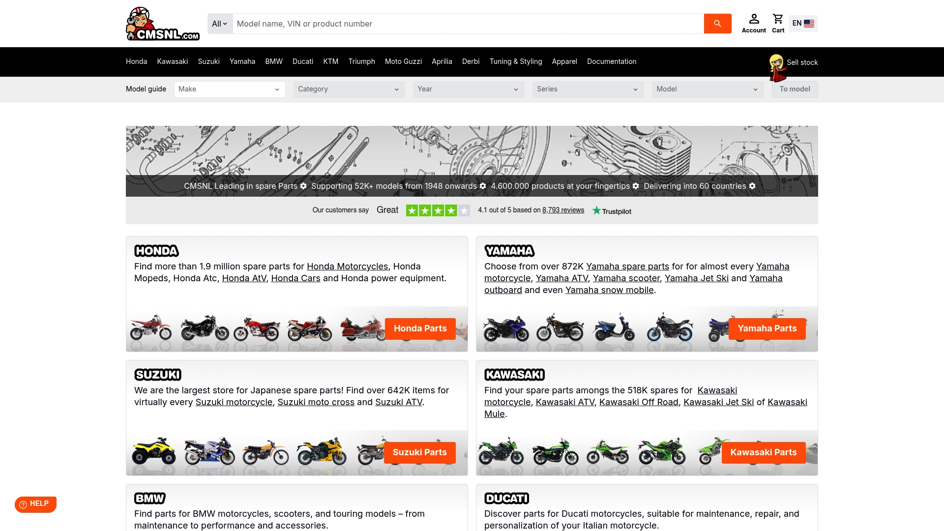
Task: Open the Moto Guzzi menu item
Action: (x=403, y=61)
